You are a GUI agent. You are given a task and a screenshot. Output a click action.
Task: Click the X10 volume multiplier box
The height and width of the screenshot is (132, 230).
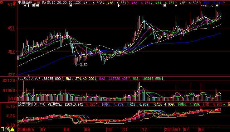click(x=12, y=99)
